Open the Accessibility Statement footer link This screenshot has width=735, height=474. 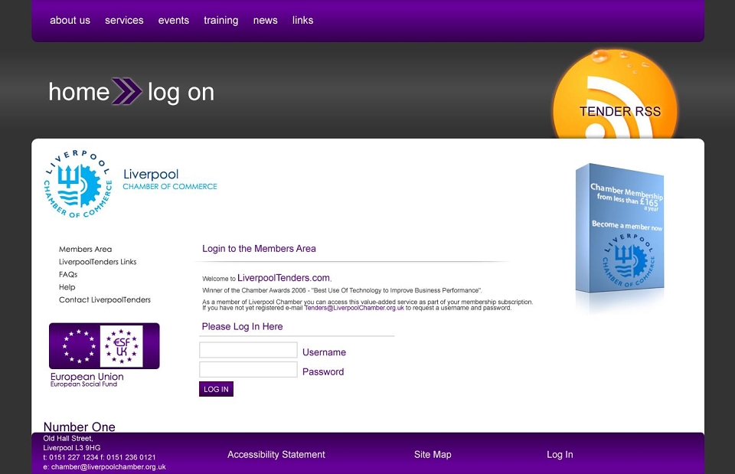pyautogui.click(x=276, y=454)
